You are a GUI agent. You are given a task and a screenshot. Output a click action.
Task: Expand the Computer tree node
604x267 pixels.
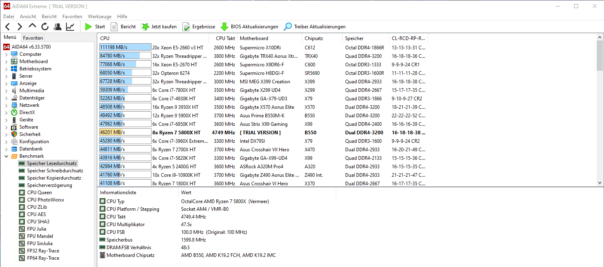(x=6, y=54)
